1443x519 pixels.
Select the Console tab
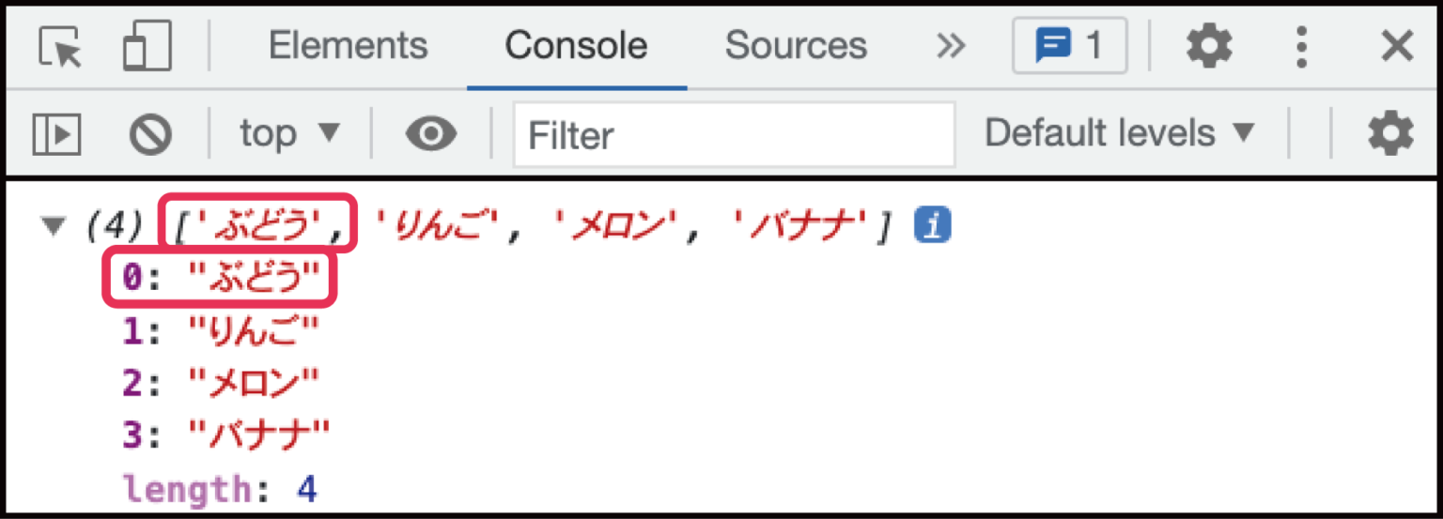576,46
